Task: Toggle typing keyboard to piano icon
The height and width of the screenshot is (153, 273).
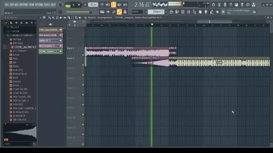Action: (102, 12)
